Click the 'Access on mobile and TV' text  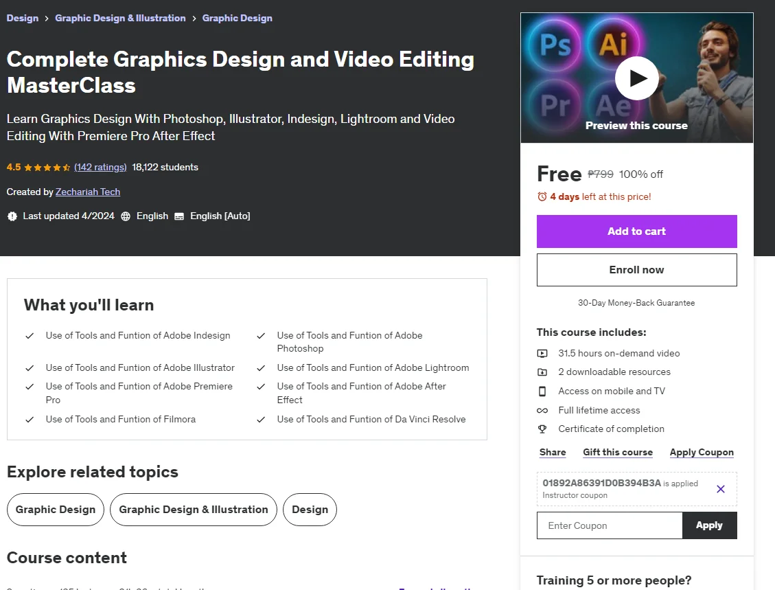612,391
